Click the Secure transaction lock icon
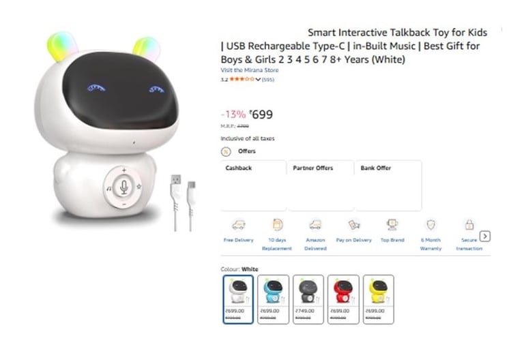This screenshot has width=524, height=349. coord(469,224)
